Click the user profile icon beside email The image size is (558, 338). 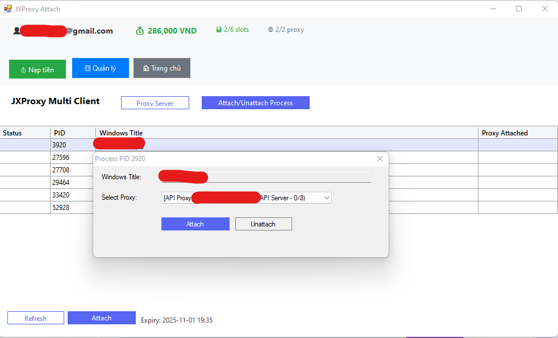pyautogui.click(x=16, y=31)
